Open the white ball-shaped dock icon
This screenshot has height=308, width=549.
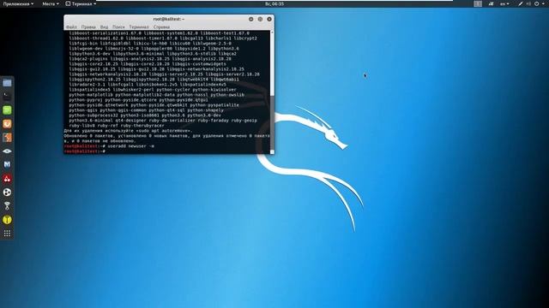[x=7, y=192]
